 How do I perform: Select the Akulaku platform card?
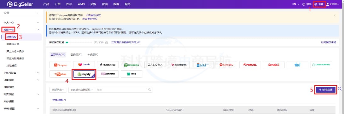click(x=226, y=65)
